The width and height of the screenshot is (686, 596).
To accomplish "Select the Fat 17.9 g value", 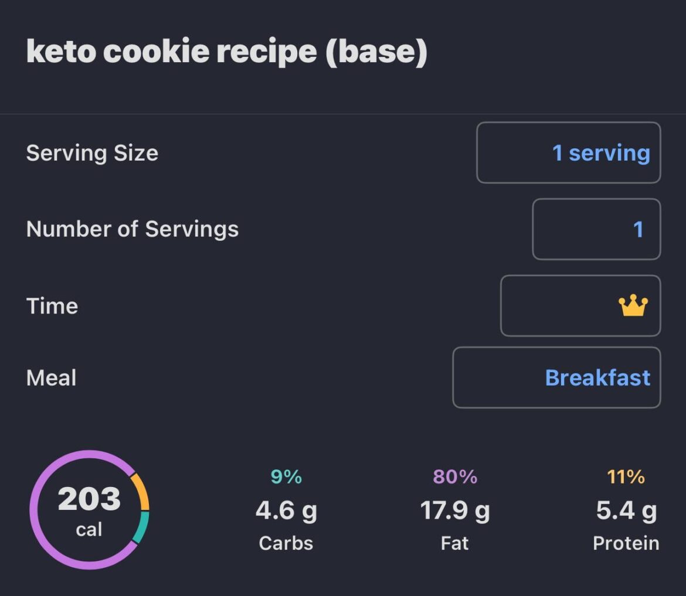I will coord(453,510).
